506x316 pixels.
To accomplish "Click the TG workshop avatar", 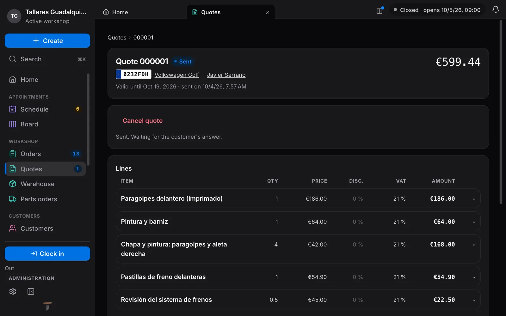I will (x=14, y=16).
